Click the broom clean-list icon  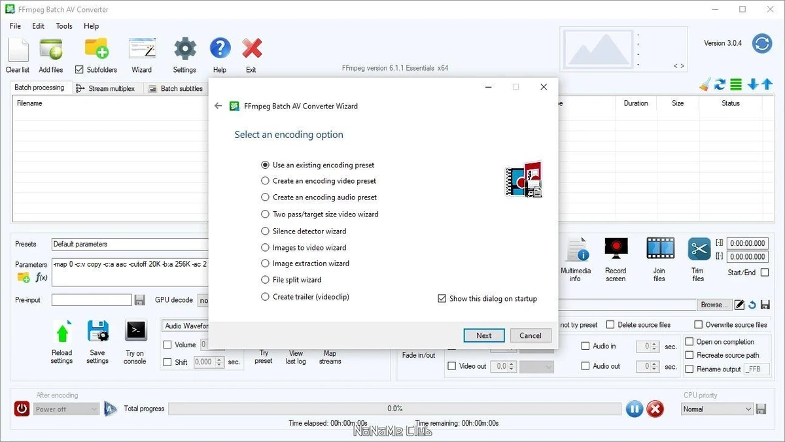[705, 84]
